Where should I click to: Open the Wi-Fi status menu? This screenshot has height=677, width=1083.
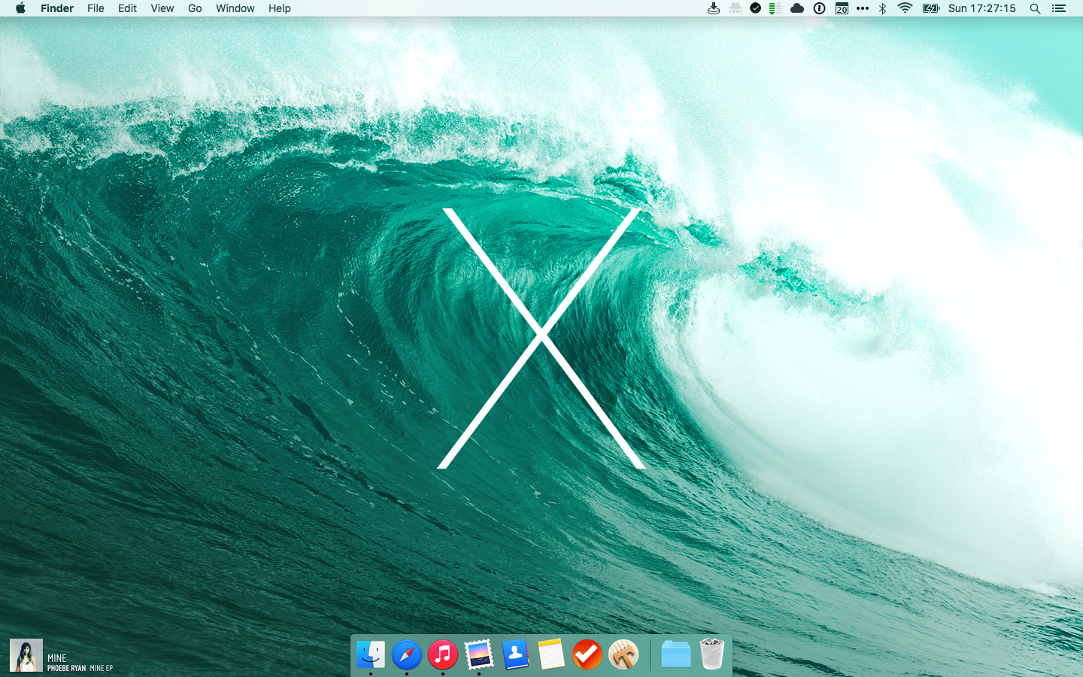point(906,8)
